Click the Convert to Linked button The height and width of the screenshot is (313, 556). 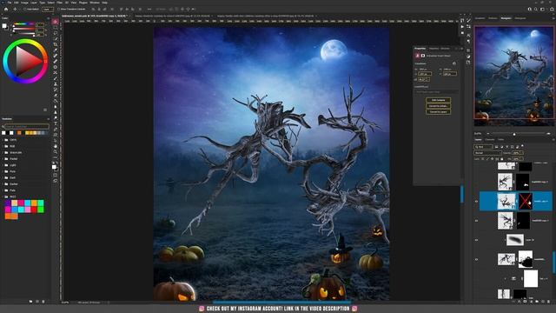(438, 106)
